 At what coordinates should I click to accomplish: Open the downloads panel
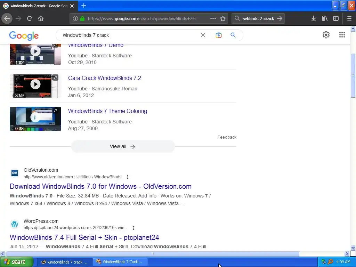pos(313,18)
